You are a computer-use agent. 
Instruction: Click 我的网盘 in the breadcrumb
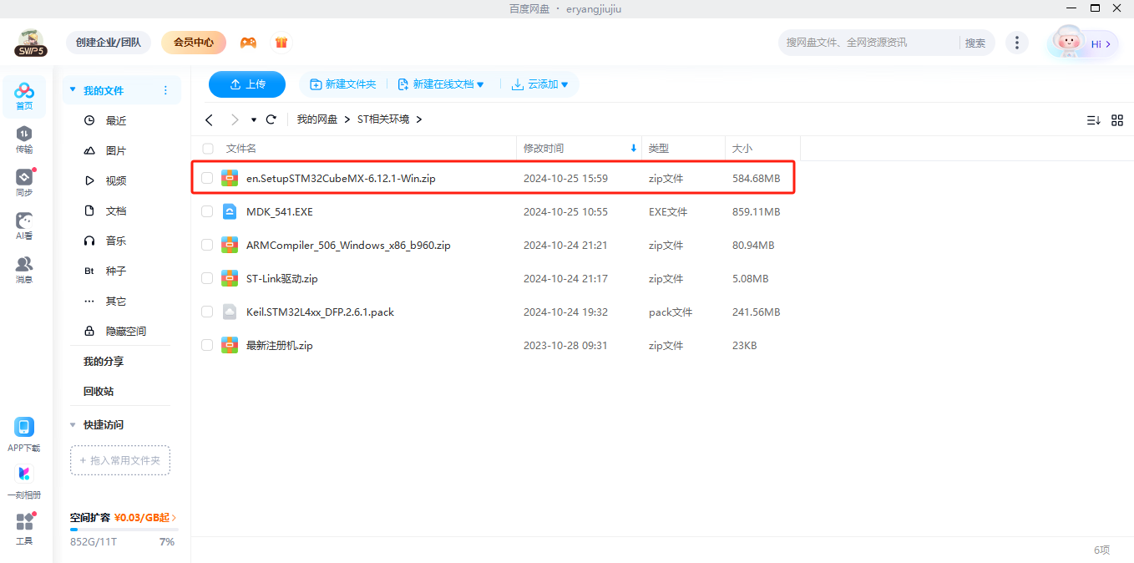tap(317, 119)
